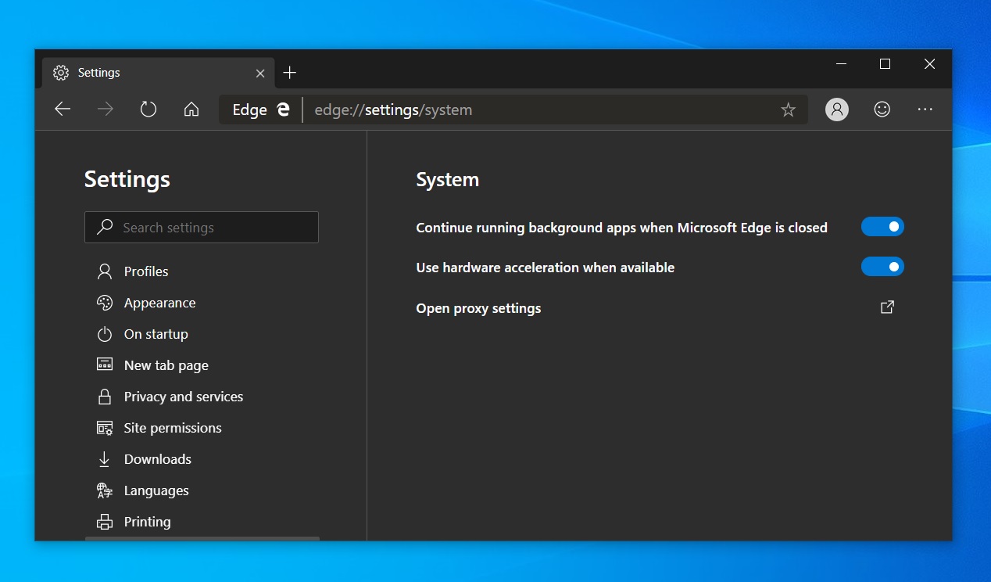This screenshot has height=582, width=991.
Task: Select the New tab page icon
Action: 104,365
